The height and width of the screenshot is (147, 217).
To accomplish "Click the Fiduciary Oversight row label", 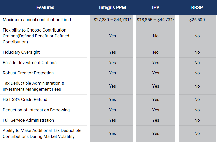I will coord(21,52).
